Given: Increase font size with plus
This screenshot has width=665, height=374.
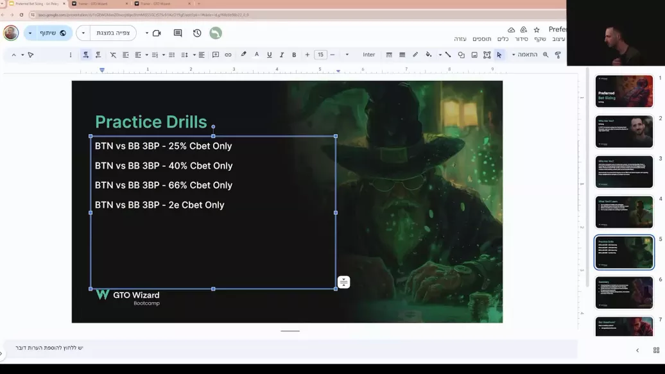Looking at the screenshot, I should point(307,55).
